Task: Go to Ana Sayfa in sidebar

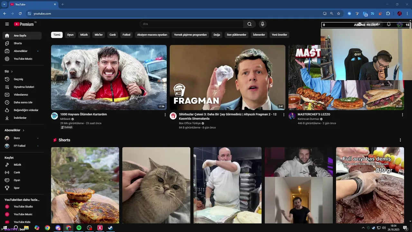Action: coord(22,35)
